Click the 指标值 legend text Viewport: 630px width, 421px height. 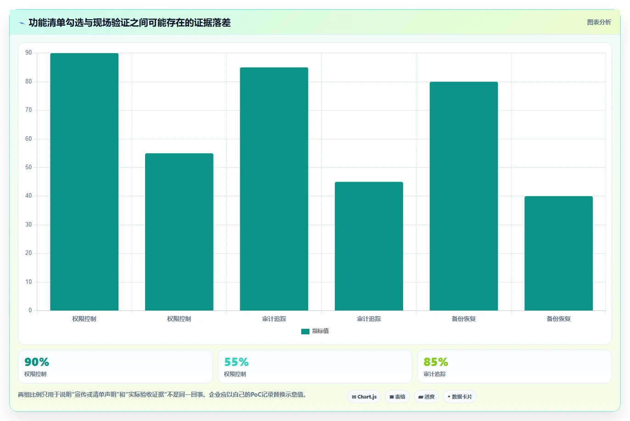pos(321,331)
